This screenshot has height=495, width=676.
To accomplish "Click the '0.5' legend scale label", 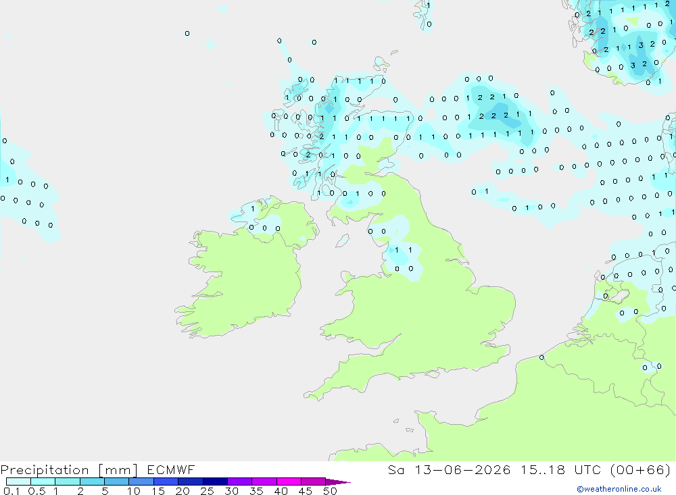I will coord(37,491).
